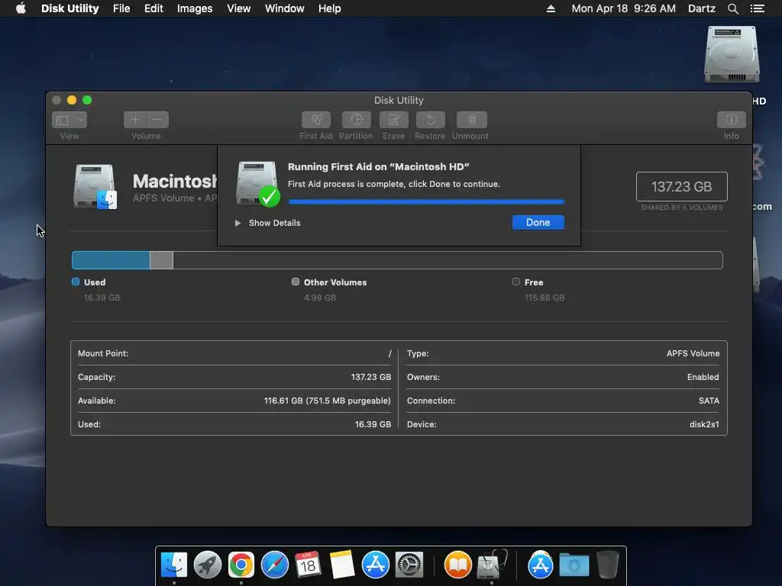Image resolution: width=782 pixels, height=586 pixels.
Task: Open the Window menu
Action: [x=284, y=8]
